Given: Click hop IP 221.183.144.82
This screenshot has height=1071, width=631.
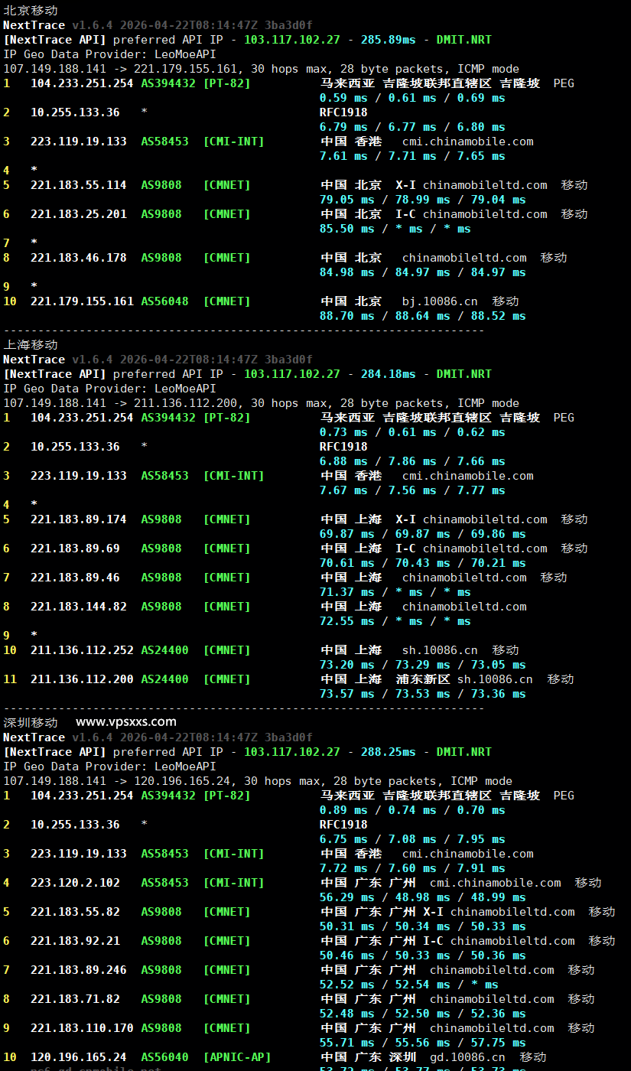Looking at the screenshot, I should (79, 607).
